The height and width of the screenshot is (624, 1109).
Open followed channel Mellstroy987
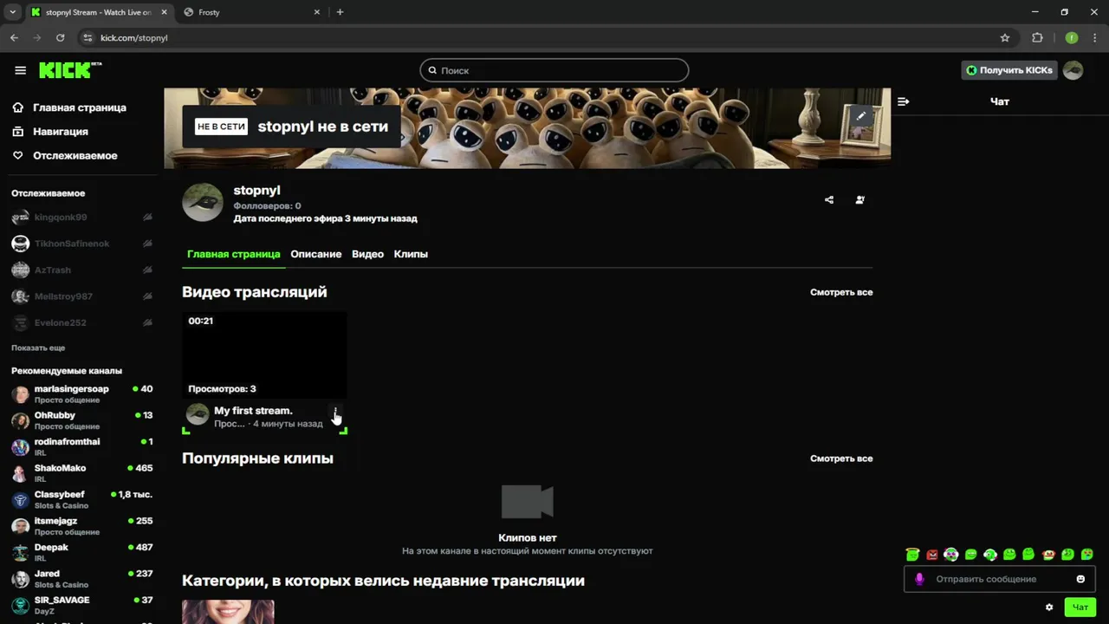click(x=82, y=296)
